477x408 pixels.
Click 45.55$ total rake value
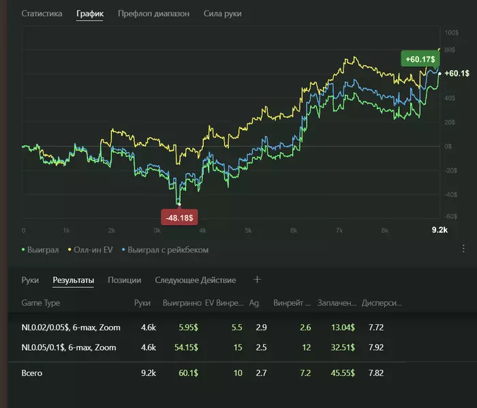tap(343, 373)
